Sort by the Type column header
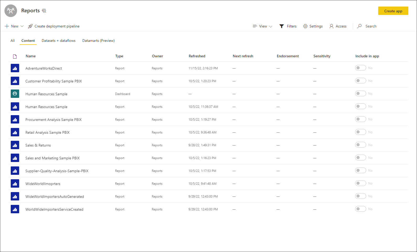The image size is (417, 252). pos(119,56)
